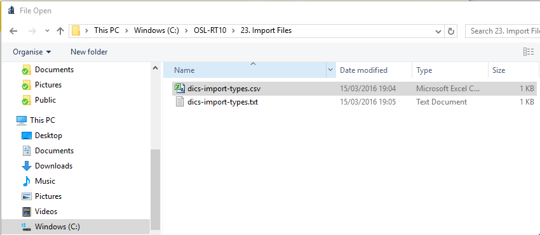The height and width of the screenshot is (235, 540).
Task: Go up one folder level
Action: [x=60, y=31]
